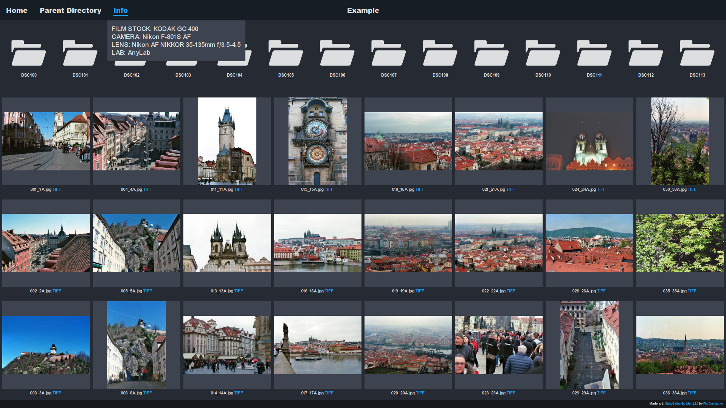Navigate to Parent Directory
The width and height of the screenshot is (726, 408).
click(x=70, y=11)
